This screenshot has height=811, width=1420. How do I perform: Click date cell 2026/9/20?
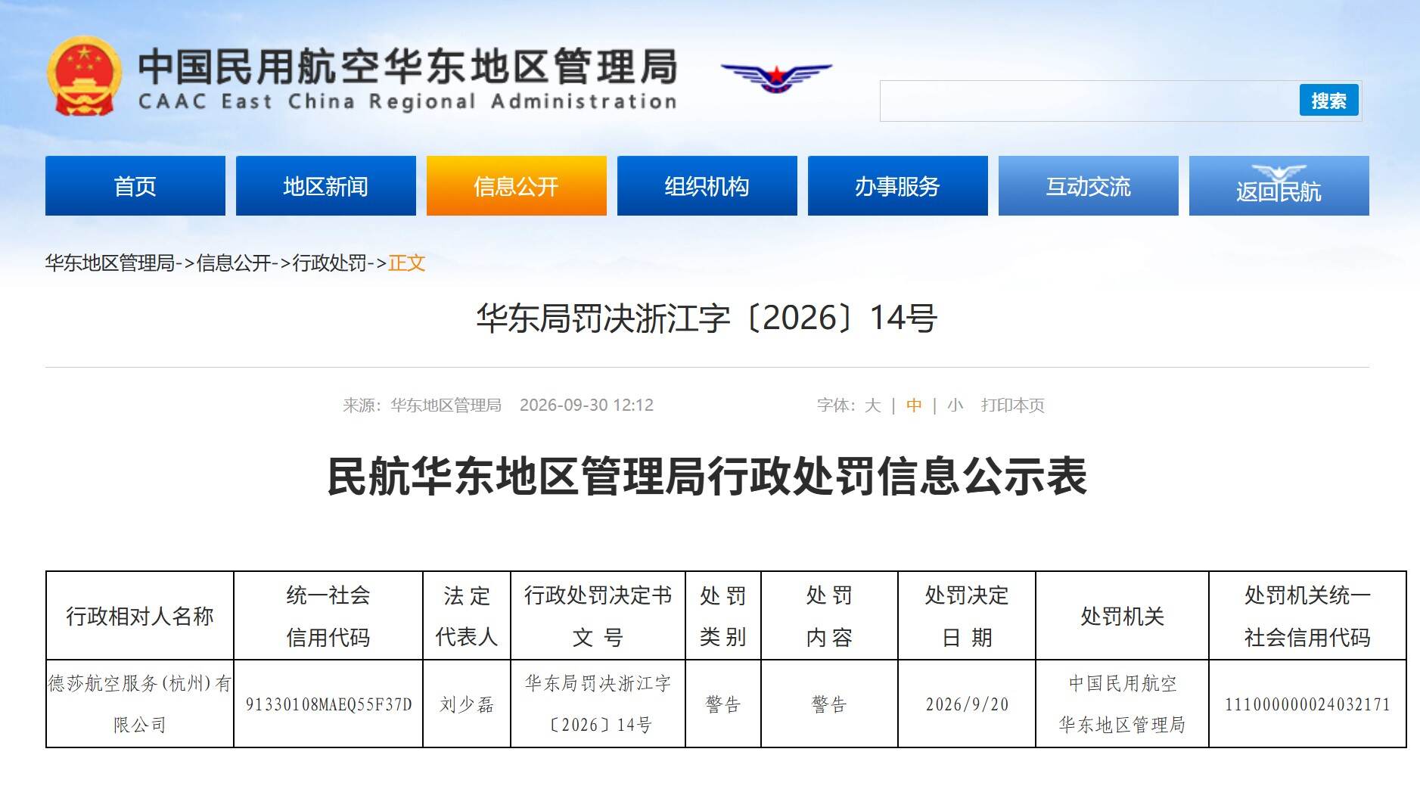[967, 704]
